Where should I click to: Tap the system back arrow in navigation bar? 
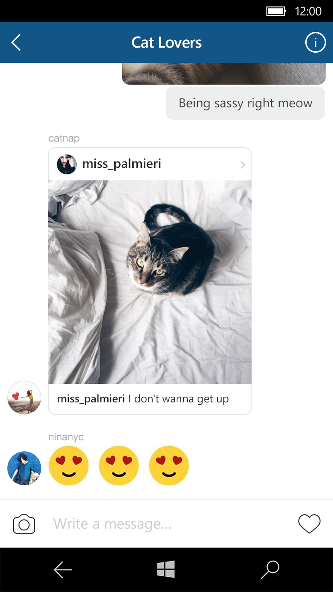pyautogui.click(x=63, y=570)
